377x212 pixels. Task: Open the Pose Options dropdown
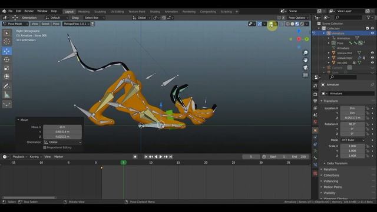pos(298,18)
